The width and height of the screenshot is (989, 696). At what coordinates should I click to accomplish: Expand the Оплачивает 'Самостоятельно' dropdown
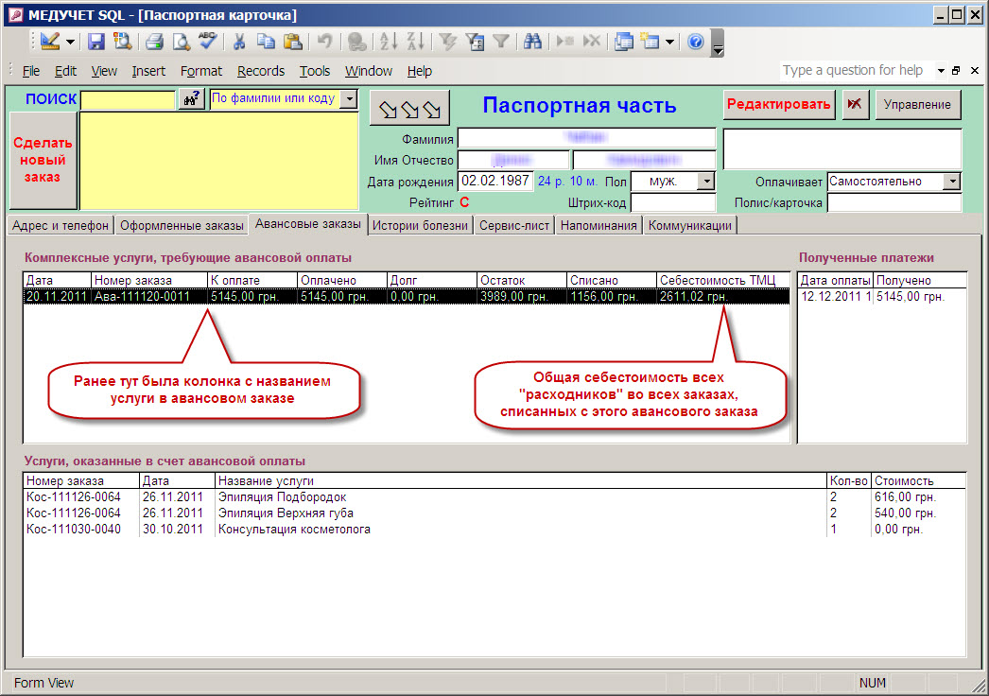point(952,181)
